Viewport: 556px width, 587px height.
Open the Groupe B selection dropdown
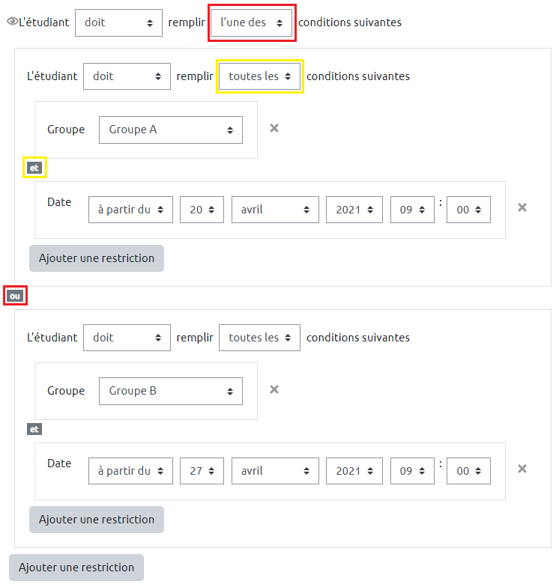pyautogui.click(x=171, y=391)
